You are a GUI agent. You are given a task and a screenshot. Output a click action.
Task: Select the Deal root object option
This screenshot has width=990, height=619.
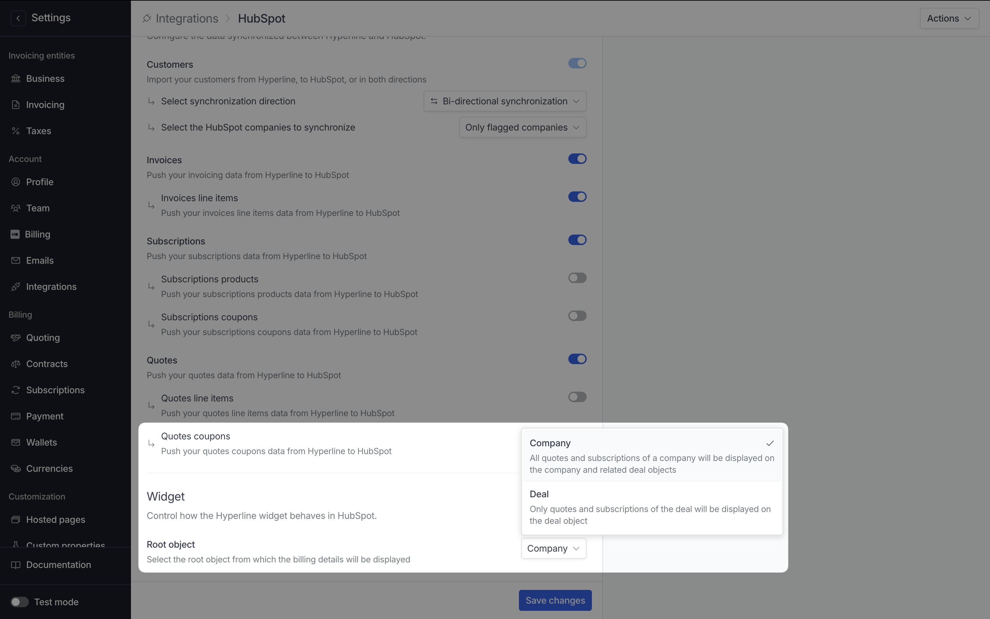pyautogui.click(x=652, y=507)
